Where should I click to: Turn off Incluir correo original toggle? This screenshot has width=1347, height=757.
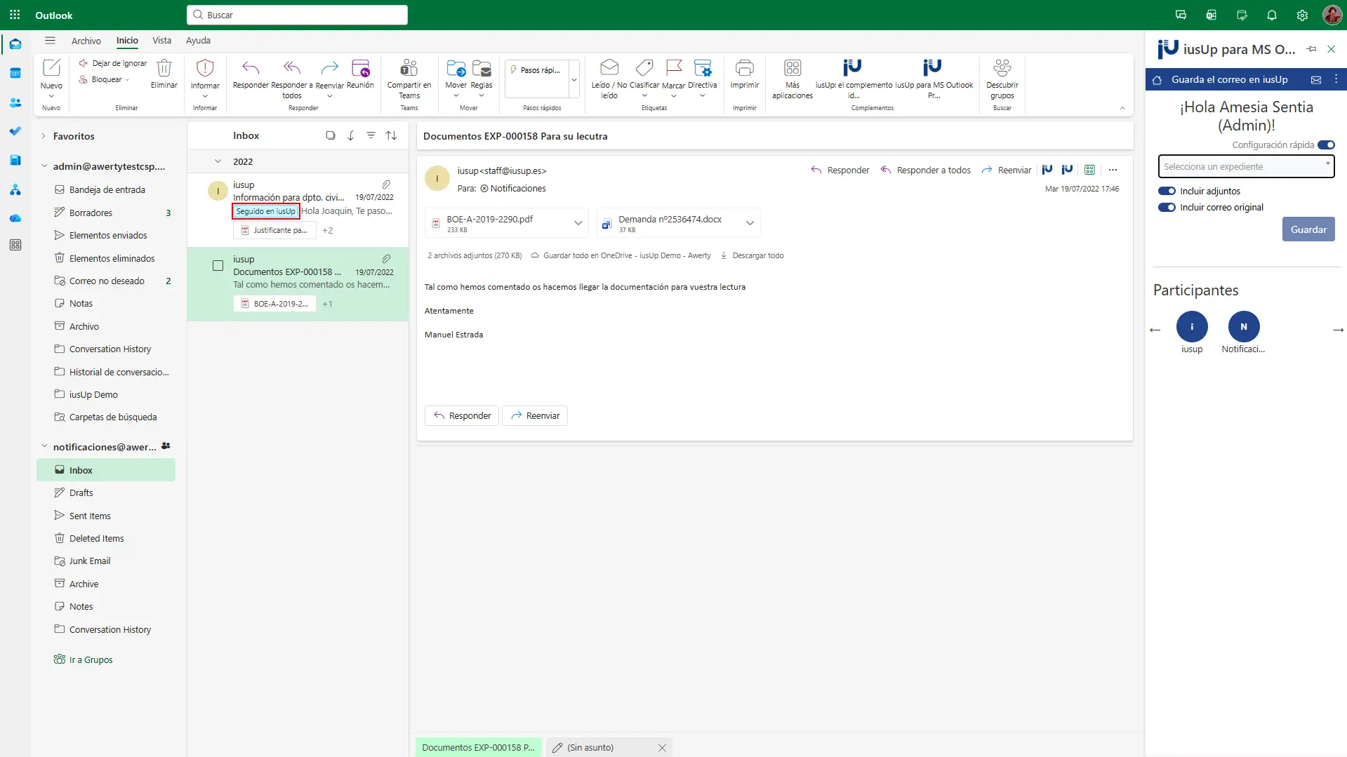[1167, 207]
